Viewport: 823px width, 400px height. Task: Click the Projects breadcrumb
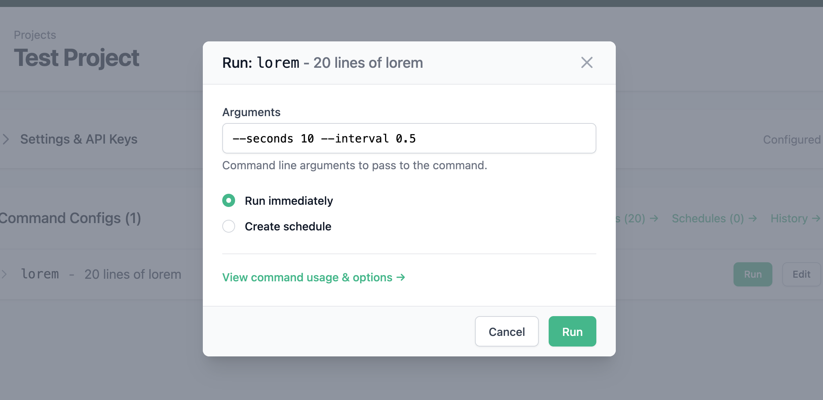click(x=35, y=34)
